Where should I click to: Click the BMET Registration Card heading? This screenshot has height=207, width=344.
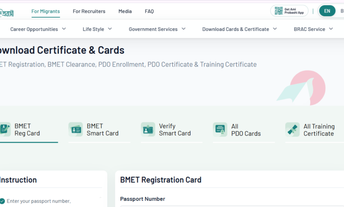point(161,180)
